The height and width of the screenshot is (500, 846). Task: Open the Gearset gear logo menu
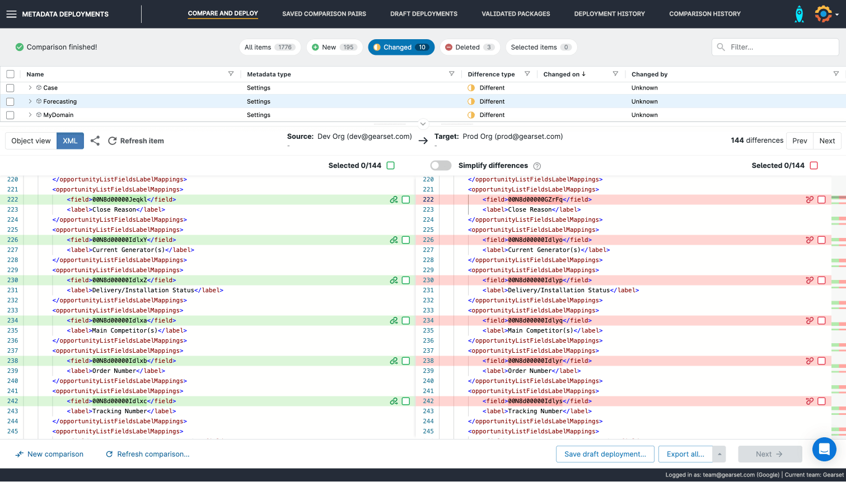point(823,14)
